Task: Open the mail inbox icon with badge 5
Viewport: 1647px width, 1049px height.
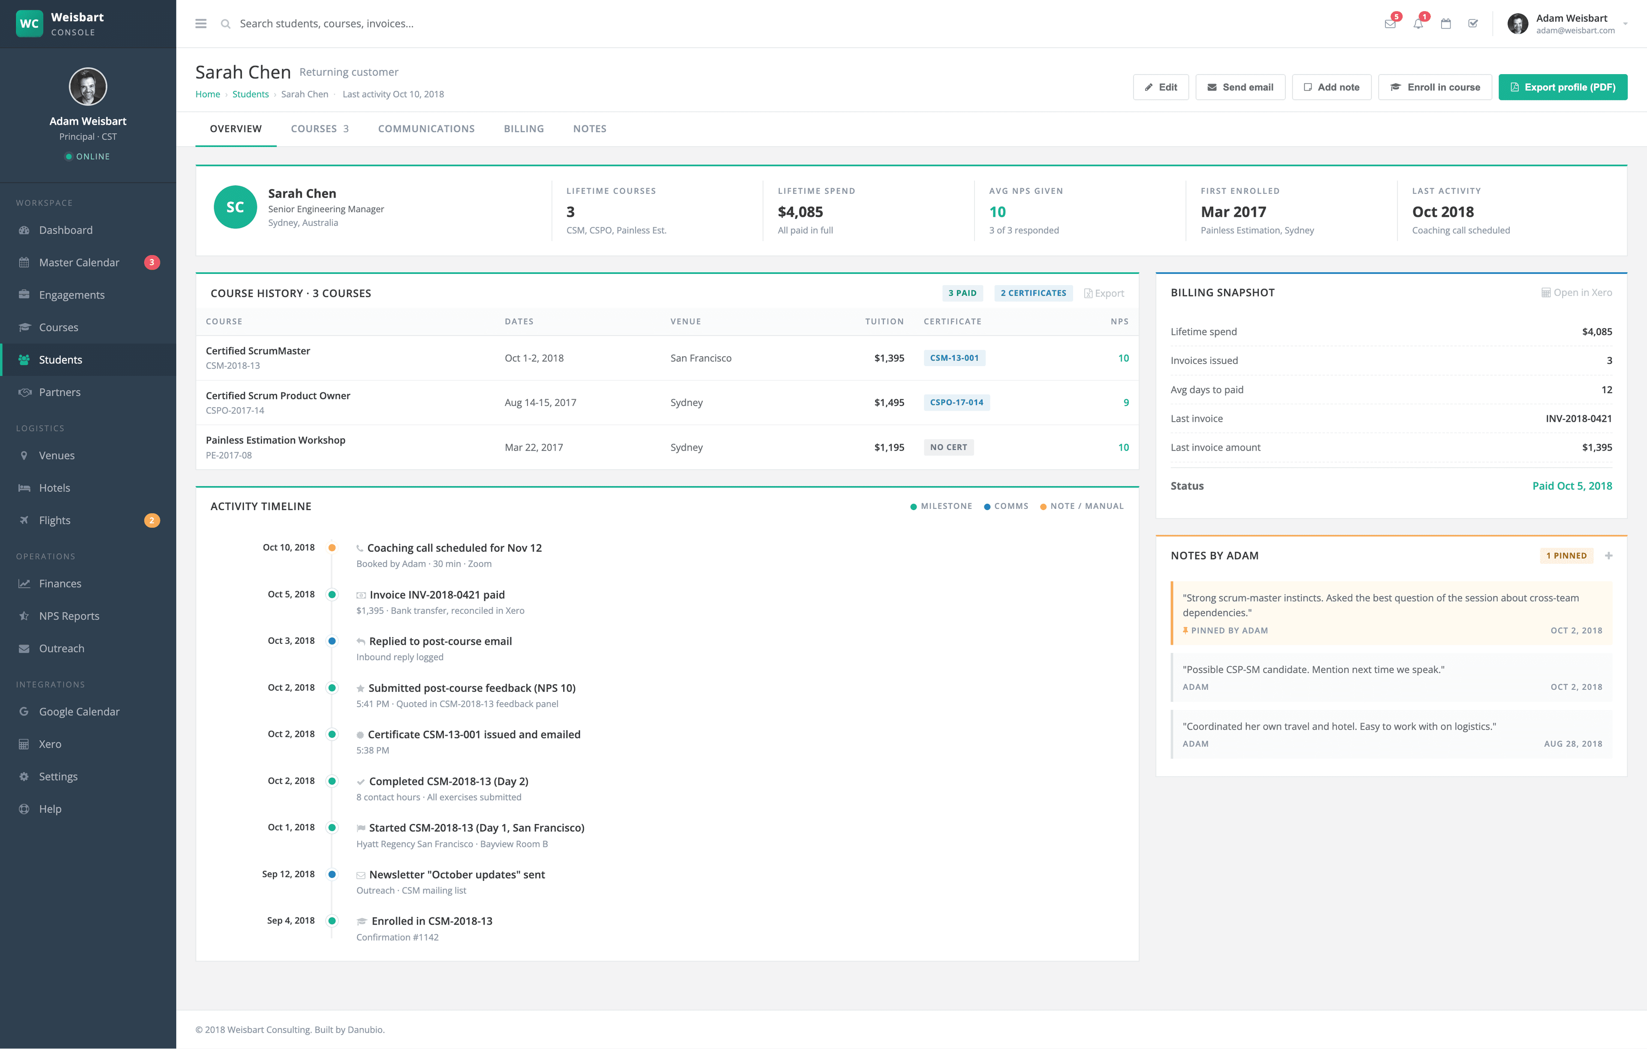Action: click(x=1390, y=23)
